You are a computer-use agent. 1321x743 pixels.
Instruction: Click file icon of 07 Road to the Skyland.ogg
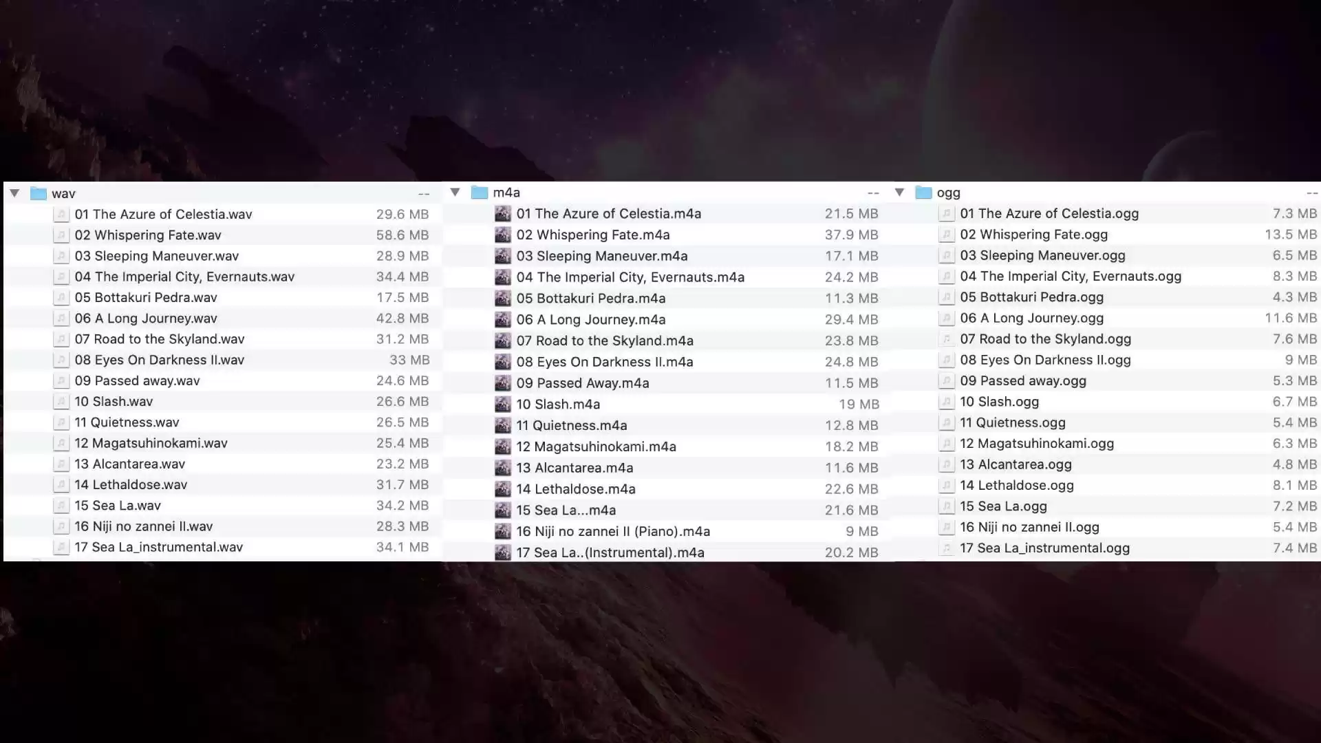pos(947,339)
